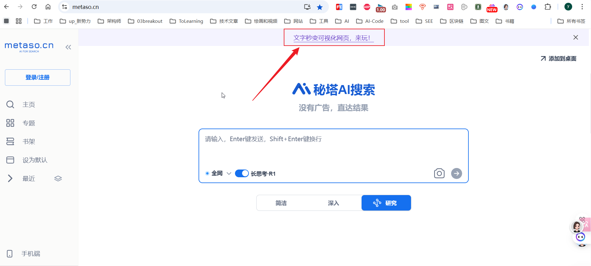Viewport: 591px width, 266px height.
Task: Open the AI-Code bookmark folder
Action: click(x=370, y=21)
